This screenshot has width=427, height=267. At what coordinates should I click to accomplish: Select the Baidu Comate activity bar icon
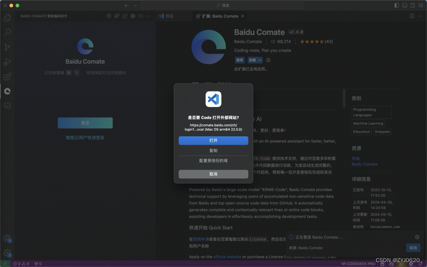[8, 91]
